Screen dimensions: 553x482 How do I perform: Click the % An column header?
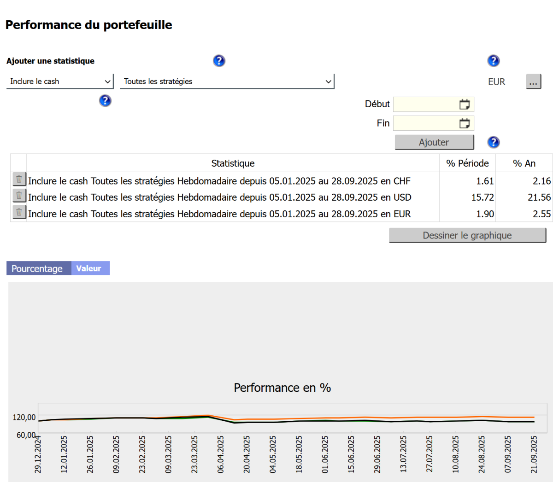524,163
